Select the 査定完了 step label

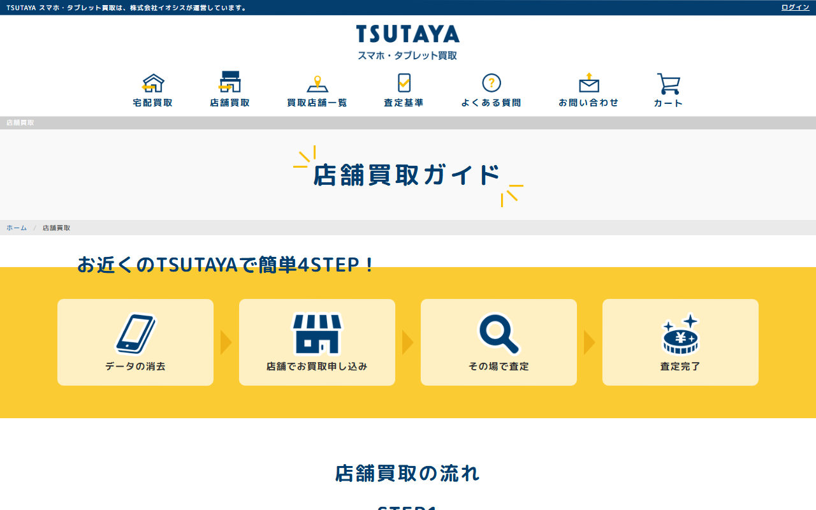(680, 367)
